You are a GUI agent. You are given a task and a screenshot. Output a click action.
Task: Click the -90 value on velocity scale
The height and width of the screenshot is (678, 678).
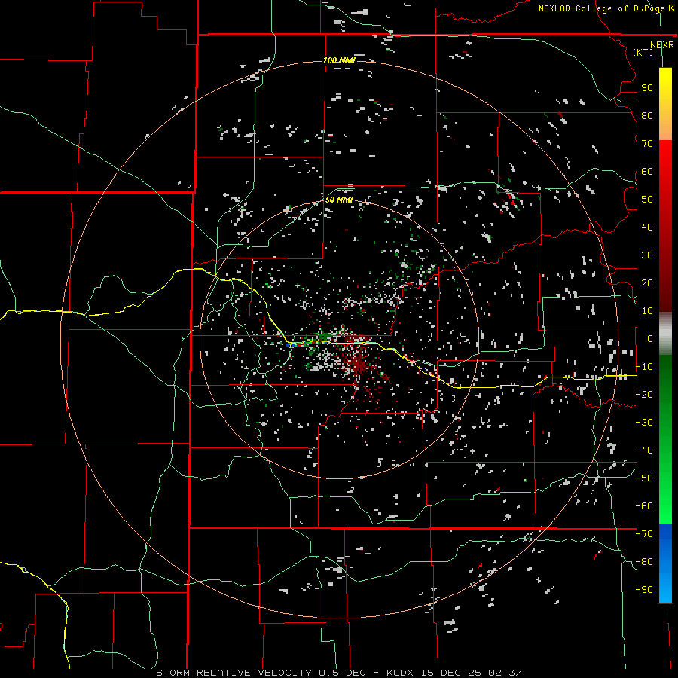(644, 590)
